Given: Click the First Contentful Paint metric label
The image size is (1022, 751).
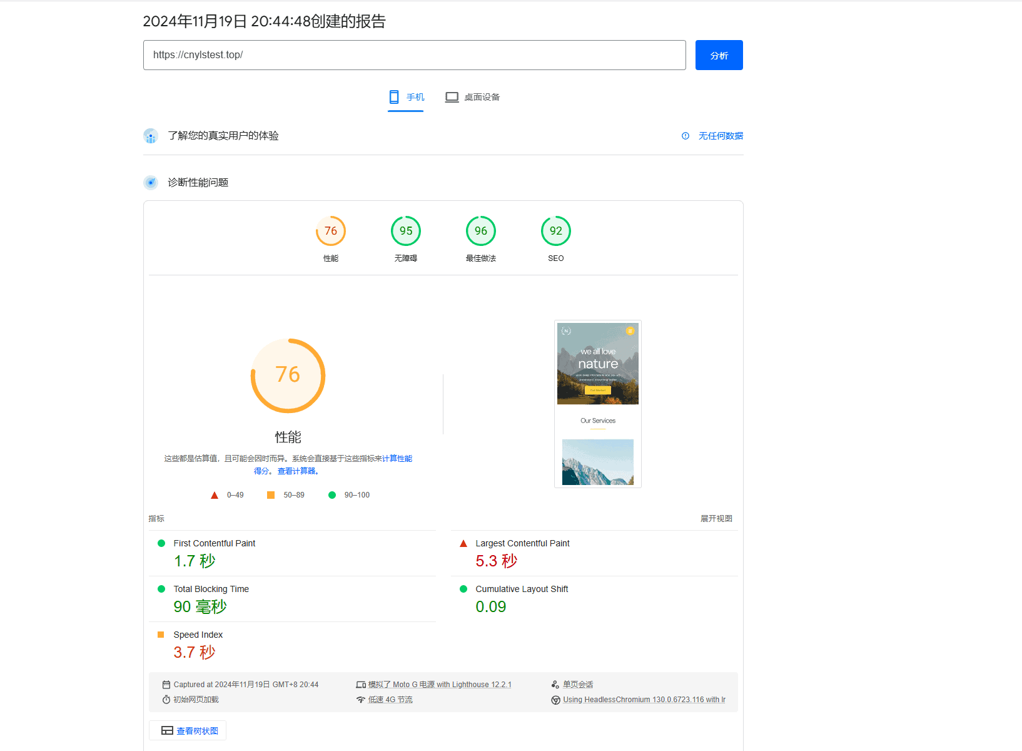Looking at the screenshot, I should pyautogui.click(x=215, y=543).
